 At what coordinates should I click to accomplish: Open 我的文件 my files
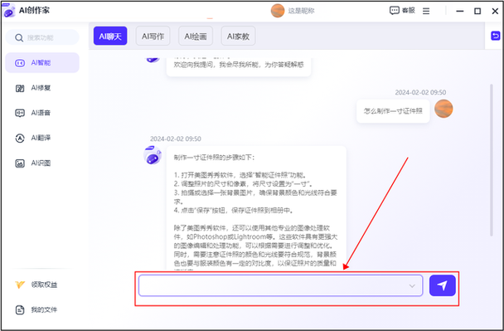click(36, 309)
